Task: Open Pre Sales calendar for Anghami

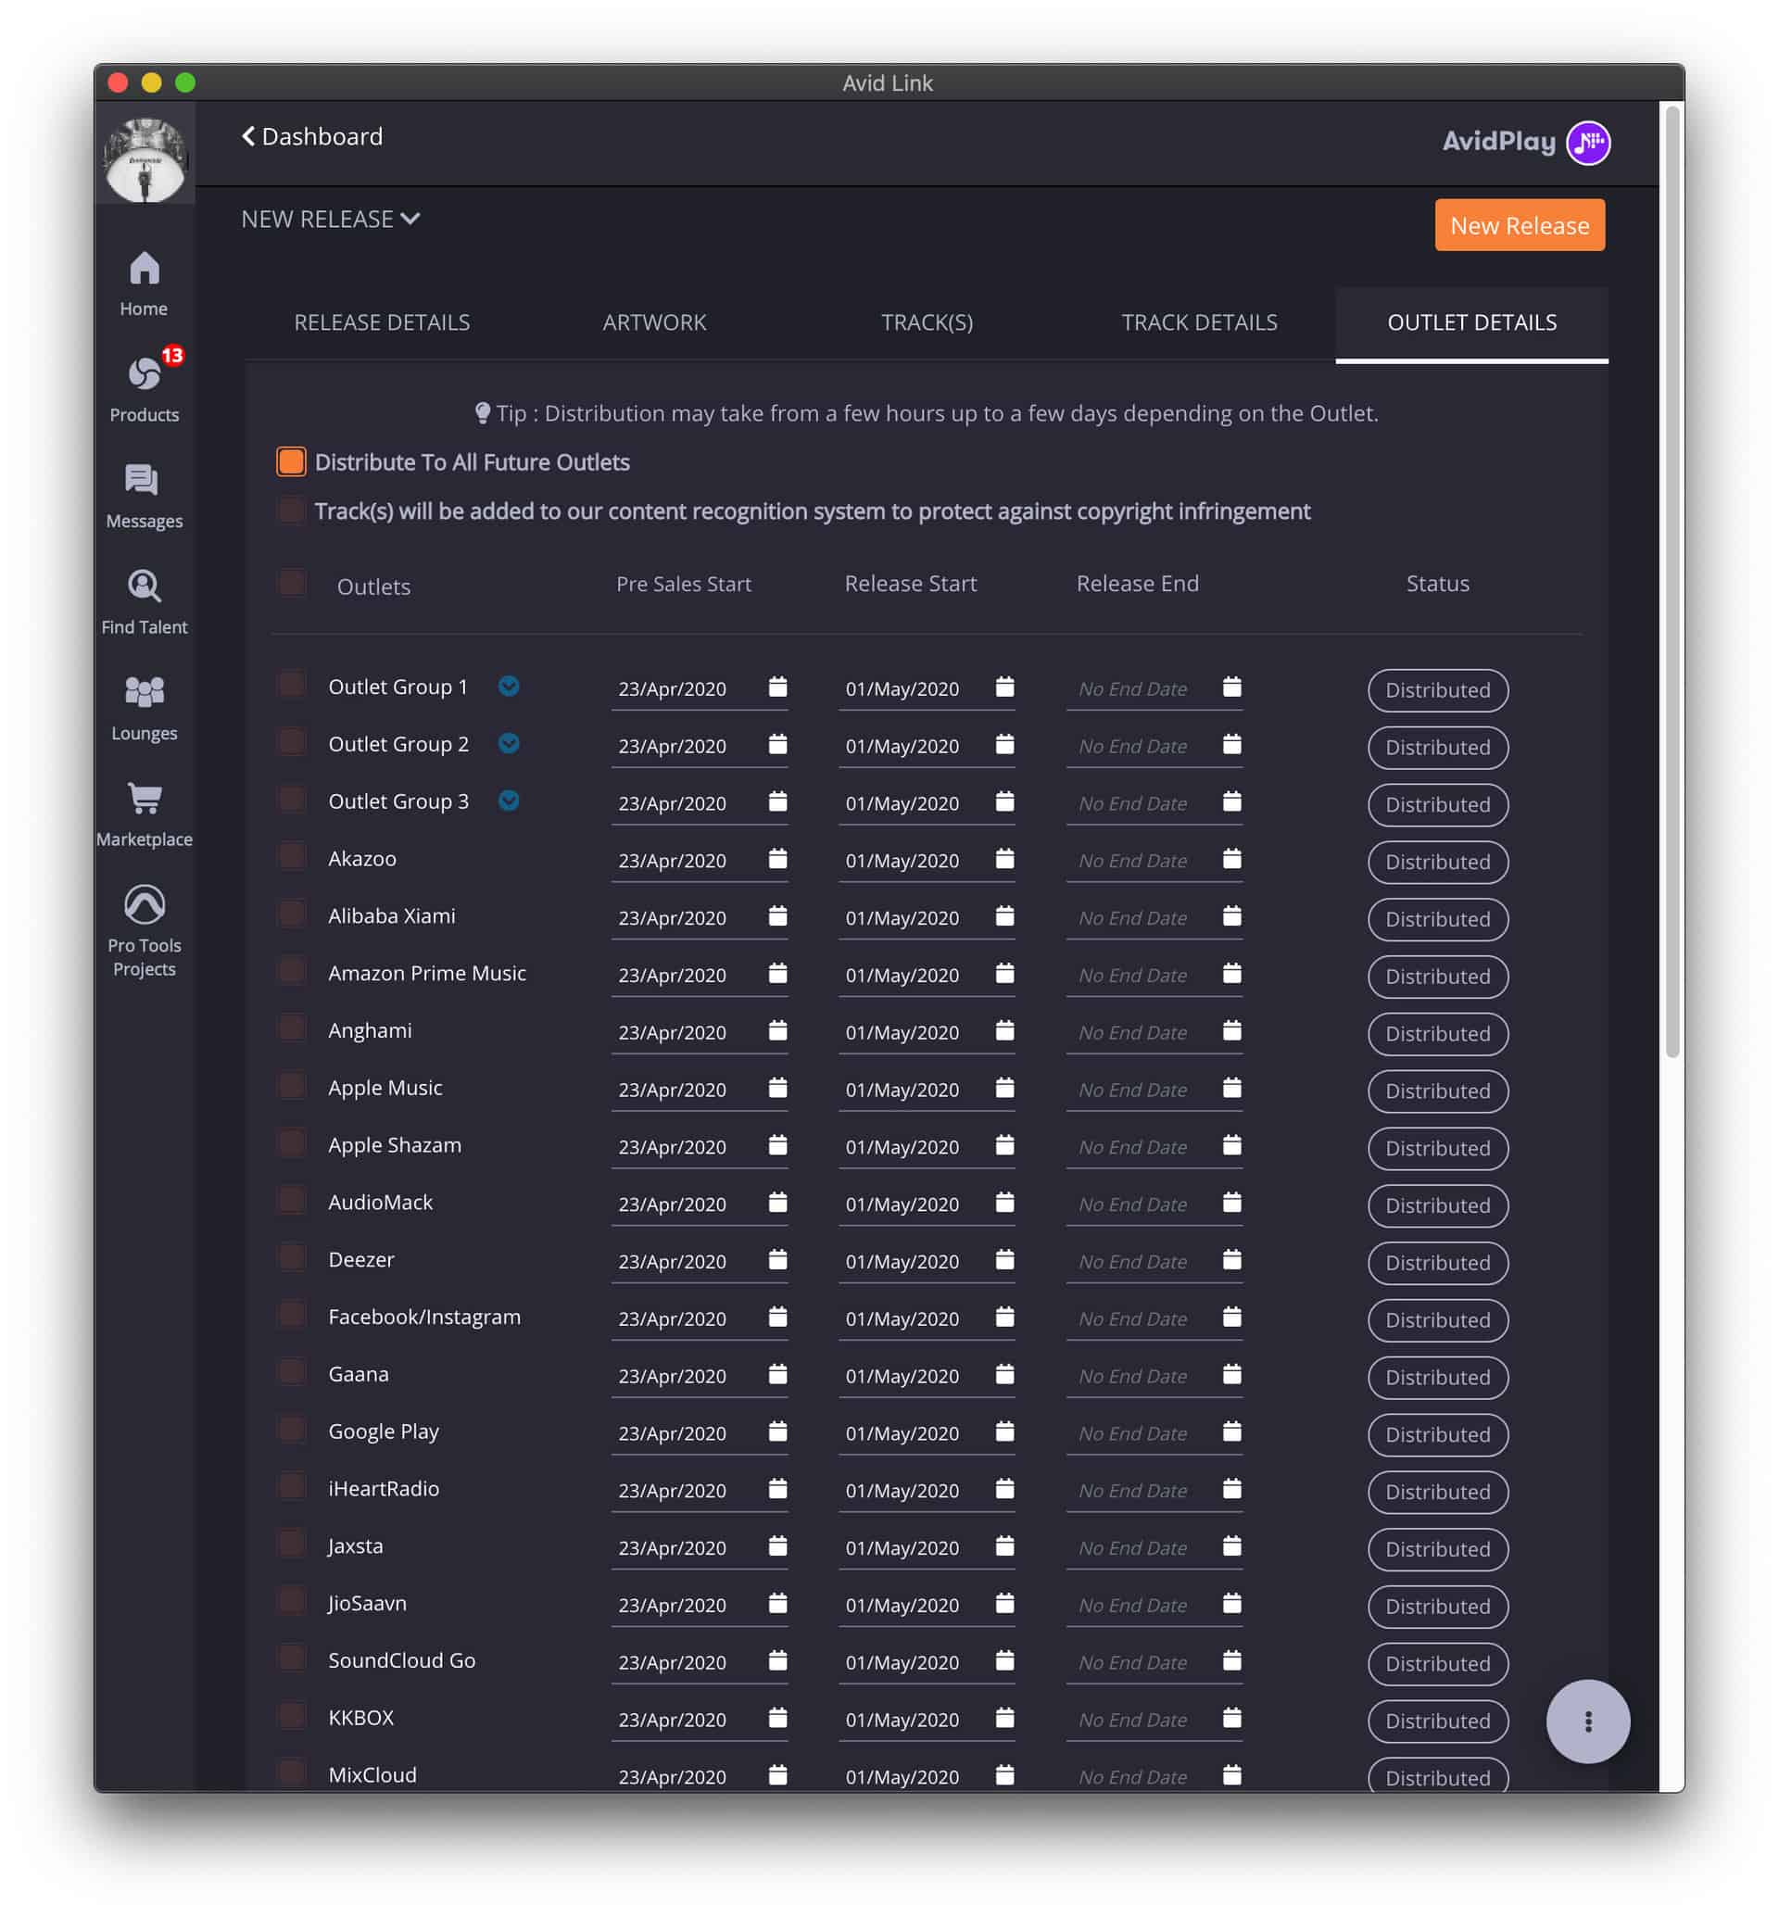Action: coord(777,1030)
